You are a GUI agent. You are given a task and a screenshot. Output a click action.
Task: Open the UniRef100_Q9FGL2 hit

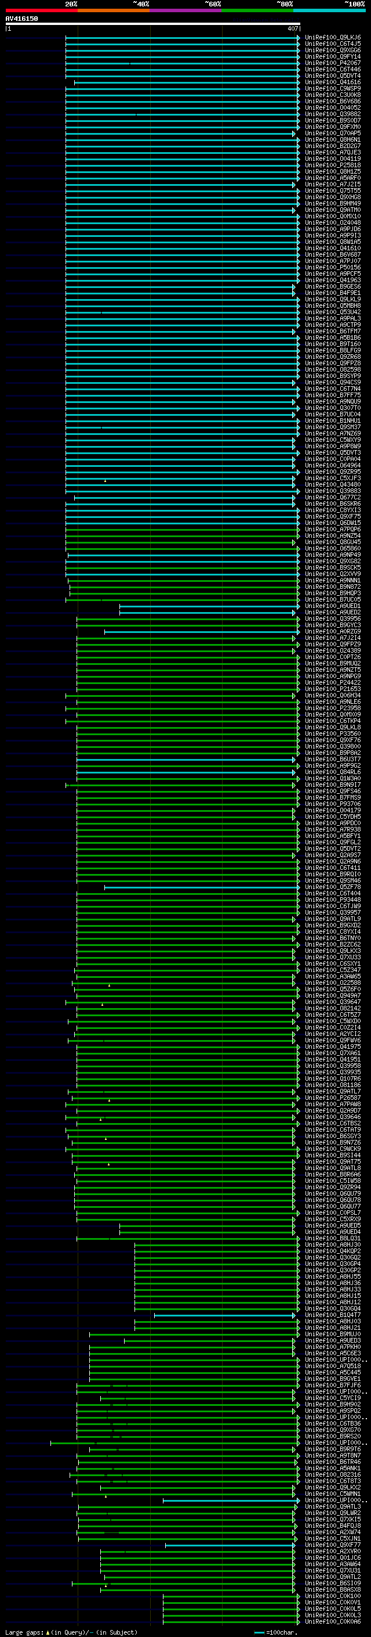click(x=332, y=842)
